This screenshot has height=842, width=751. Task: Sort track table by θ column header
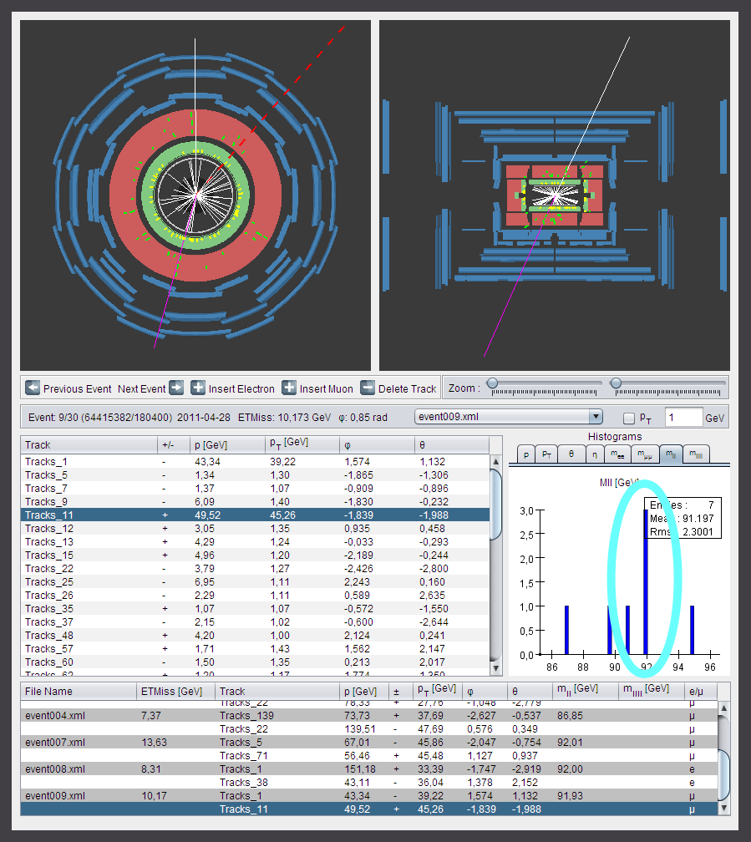(x=452, y=444)
